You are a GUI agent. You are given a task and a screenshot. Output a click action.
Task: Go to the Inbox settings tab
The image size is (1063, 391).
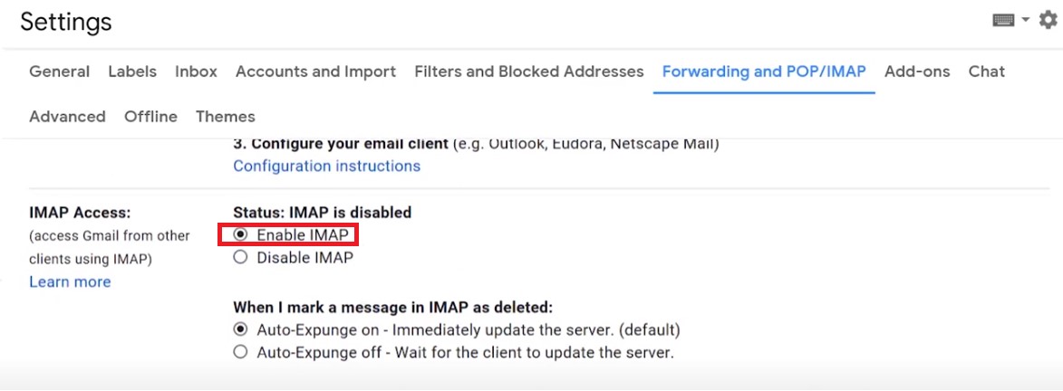[x=196, y=72]
